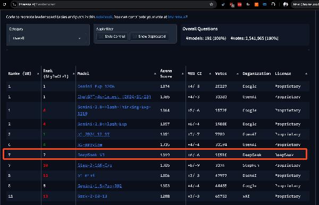Toggle the Show Deprecated checkbox
319x205 pixels.
pos(134,37)
